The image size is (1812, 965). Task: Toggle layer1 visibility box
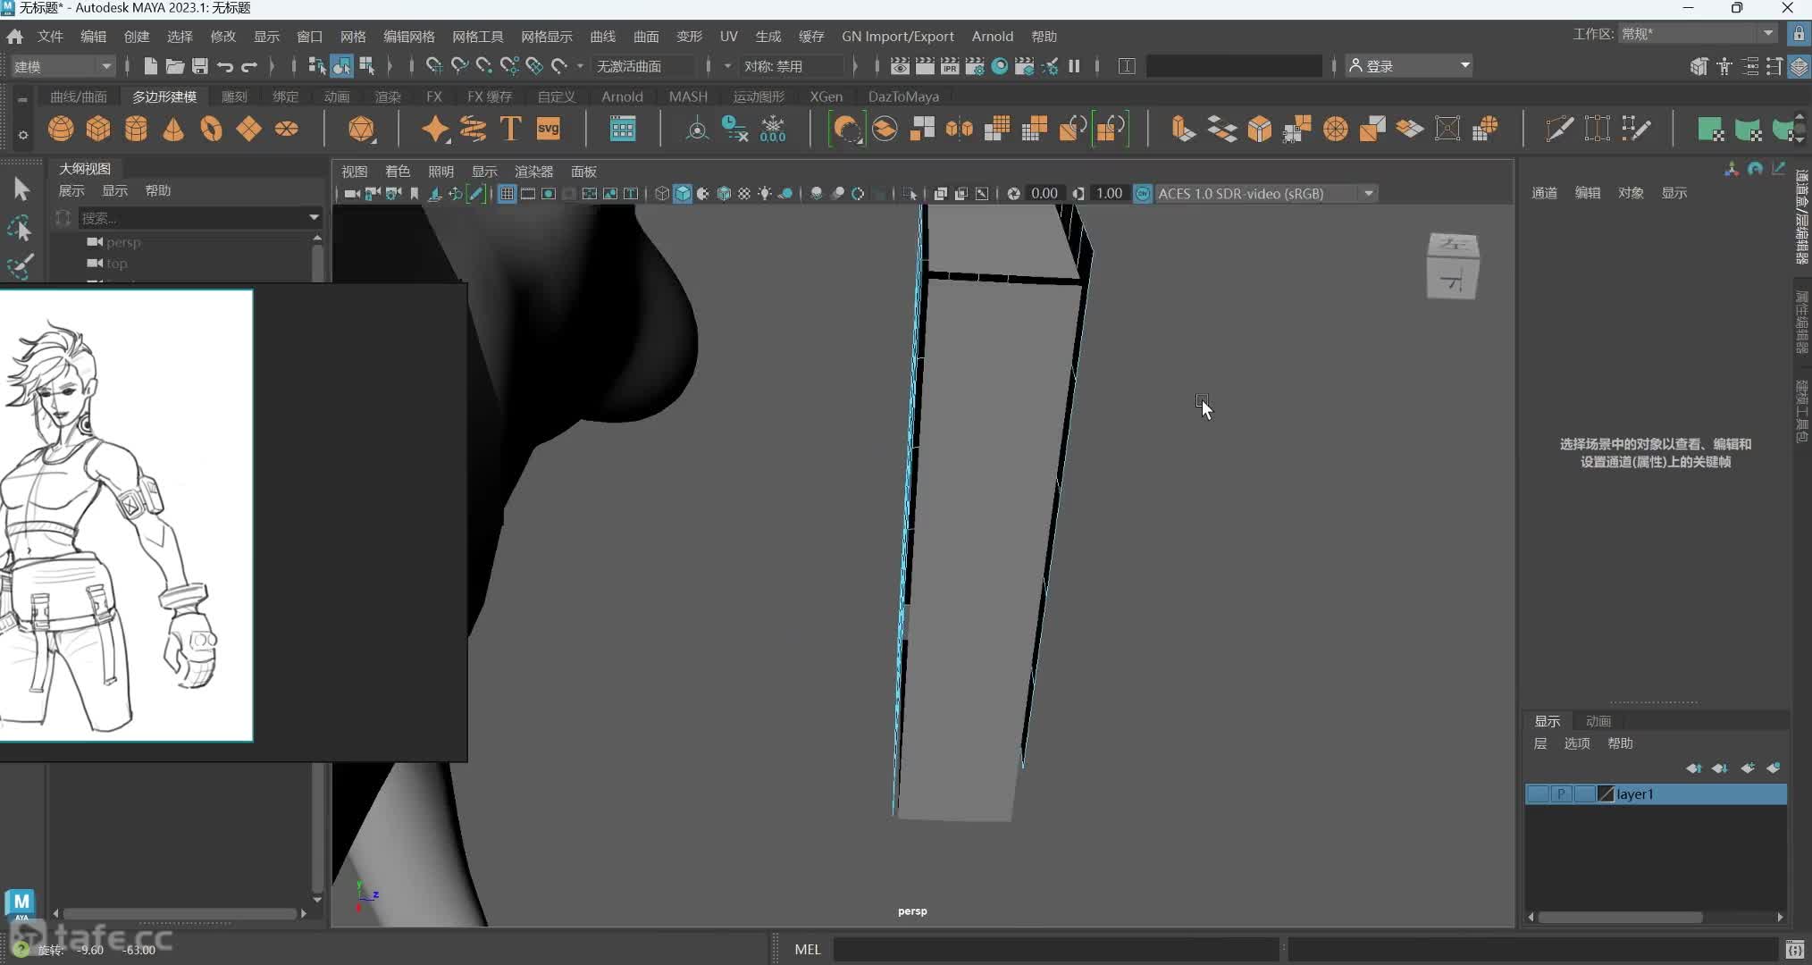tap(1538, 793)
